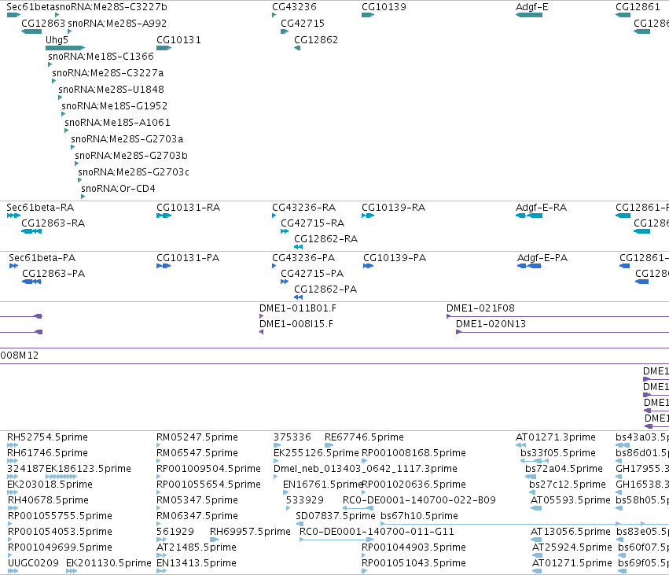Select the RC0-DE0001-140700-022-B09 EST label
669x575 pixels.
[x=419, y=500]
